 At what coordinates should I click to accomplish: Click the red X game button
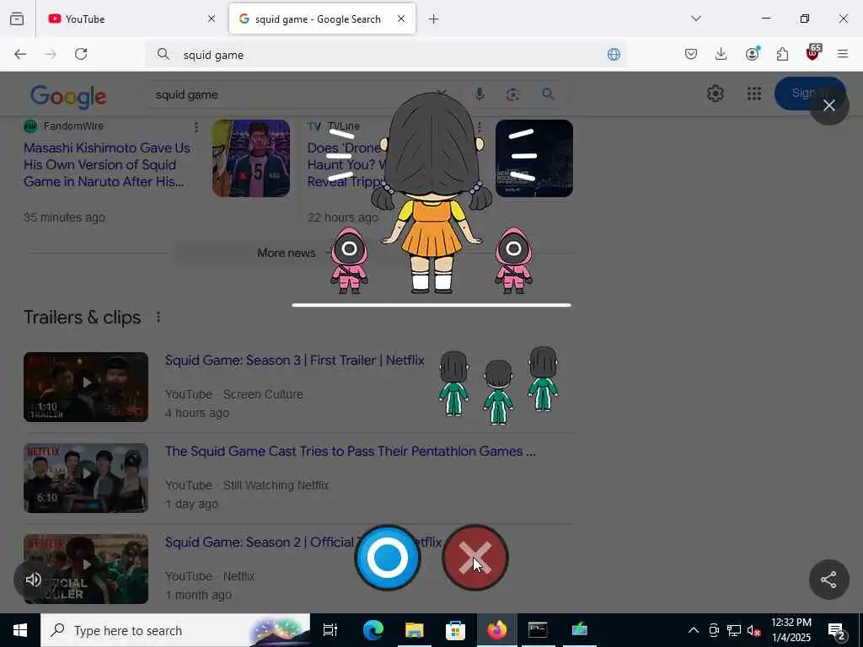[x=475, y=558]
